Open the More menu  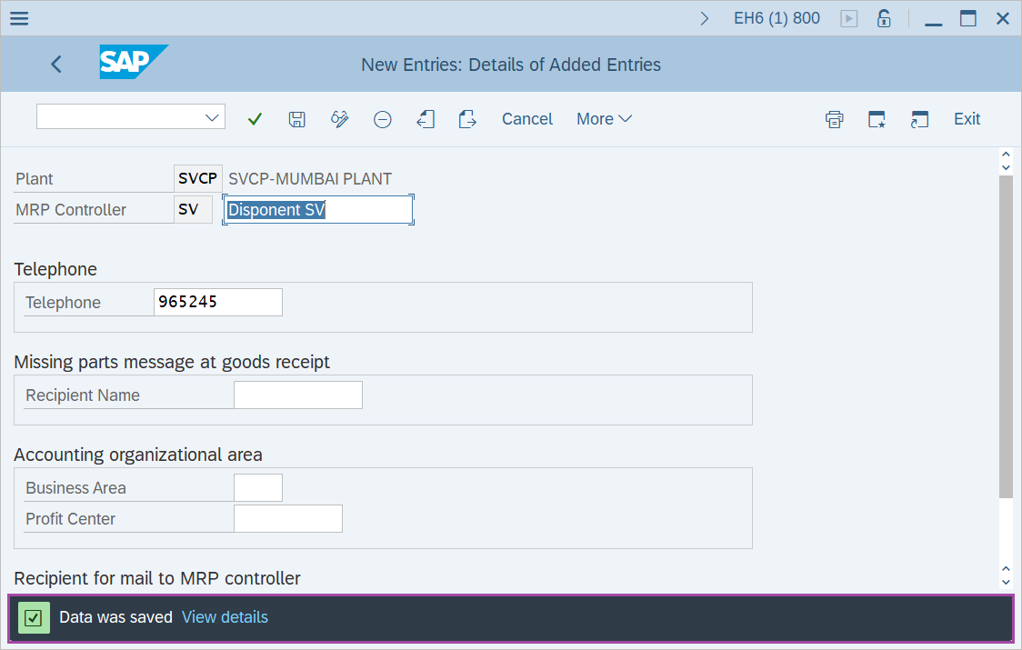[x=603, y=118]
